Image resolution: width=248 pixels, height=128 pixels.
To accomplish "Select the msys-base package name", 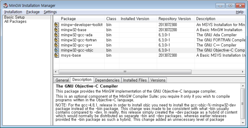I will (71, 55).
